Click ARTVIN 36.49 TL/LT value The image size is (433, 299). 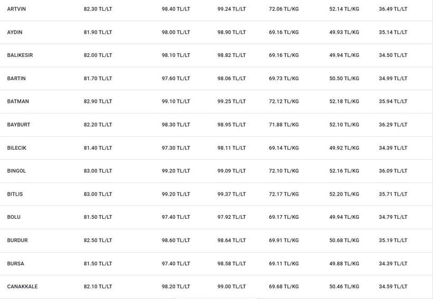[x=393, y=9]
